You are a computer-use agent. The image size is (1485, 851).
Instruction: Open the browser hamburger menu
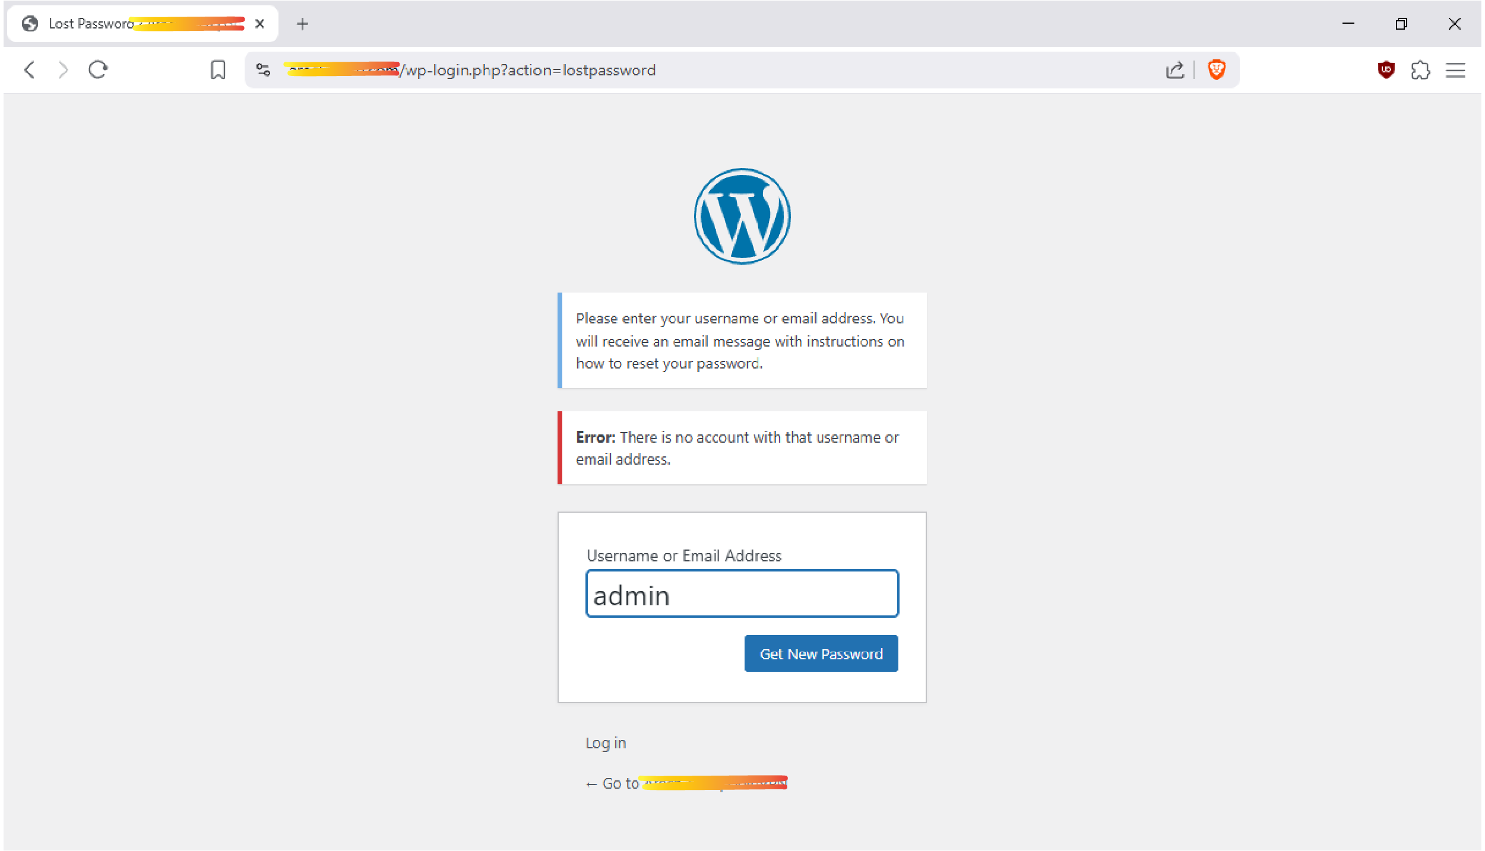point(1455,70)
